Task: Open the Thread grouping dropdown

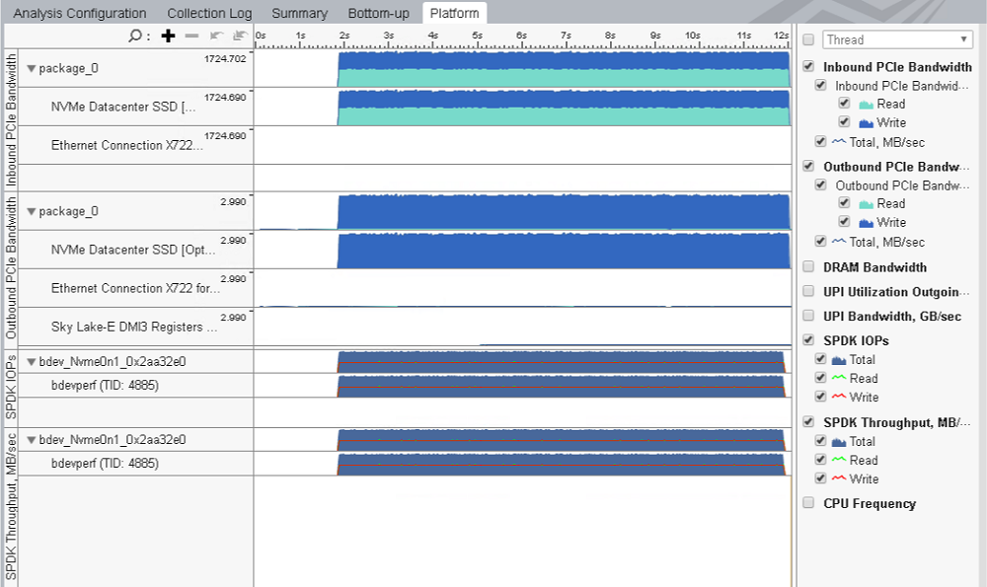Action: [x=897, y=39]
